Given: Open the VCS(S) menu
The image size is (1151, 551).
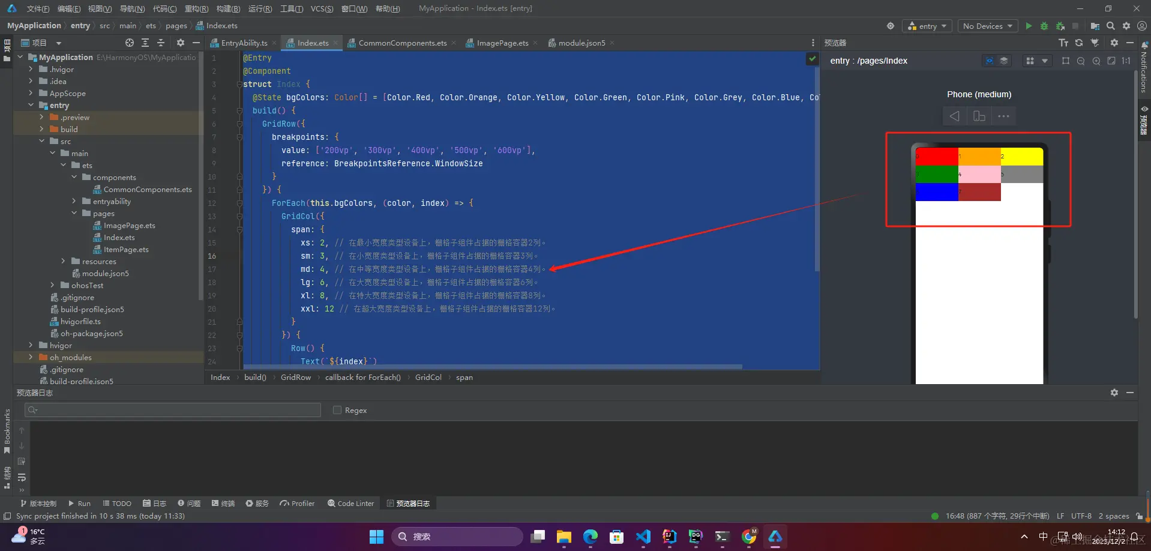Looking at the screenshot, I should (x=322, y=8).
